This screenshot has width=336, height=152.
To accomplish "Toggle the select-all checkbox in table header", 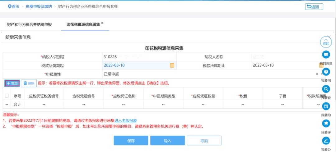I will 7,96.
